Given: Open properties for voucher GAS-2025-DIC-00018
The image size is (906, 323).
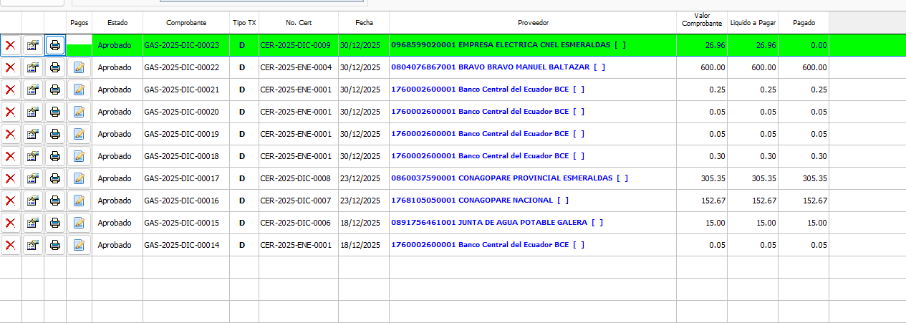Looking at the screenshot, I should point(33,157).
